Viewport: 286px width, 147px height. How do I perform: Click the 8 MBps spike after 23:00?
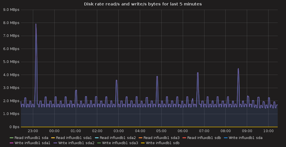point(36,24)
